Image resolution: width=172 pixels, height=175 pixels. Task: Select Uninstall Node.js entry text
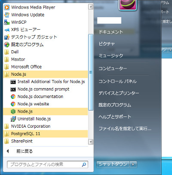pos(34,119)
